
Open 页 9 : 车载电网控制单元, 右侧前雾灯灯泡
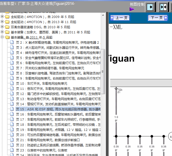pos(58,78)
